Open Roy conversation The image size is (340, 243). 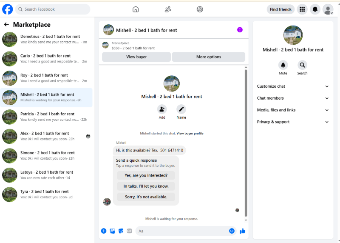tap(46, 78)
